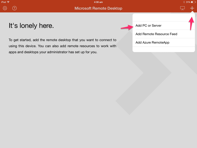Select Add PC or Server
This screenshot has width=197, height=148.
(x=164, y=25)
